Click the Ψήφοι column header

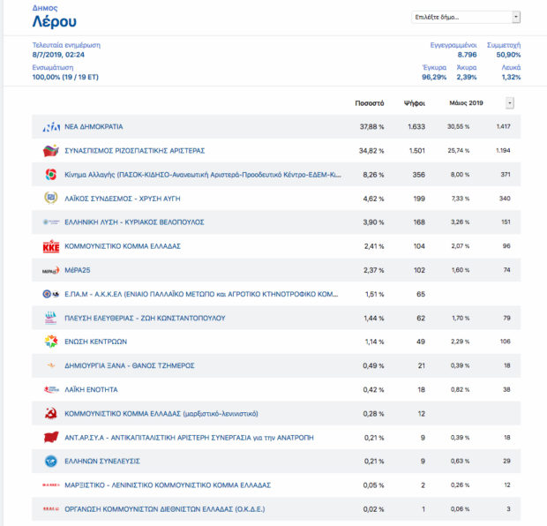pyautogui.click(x=415, y=103)
